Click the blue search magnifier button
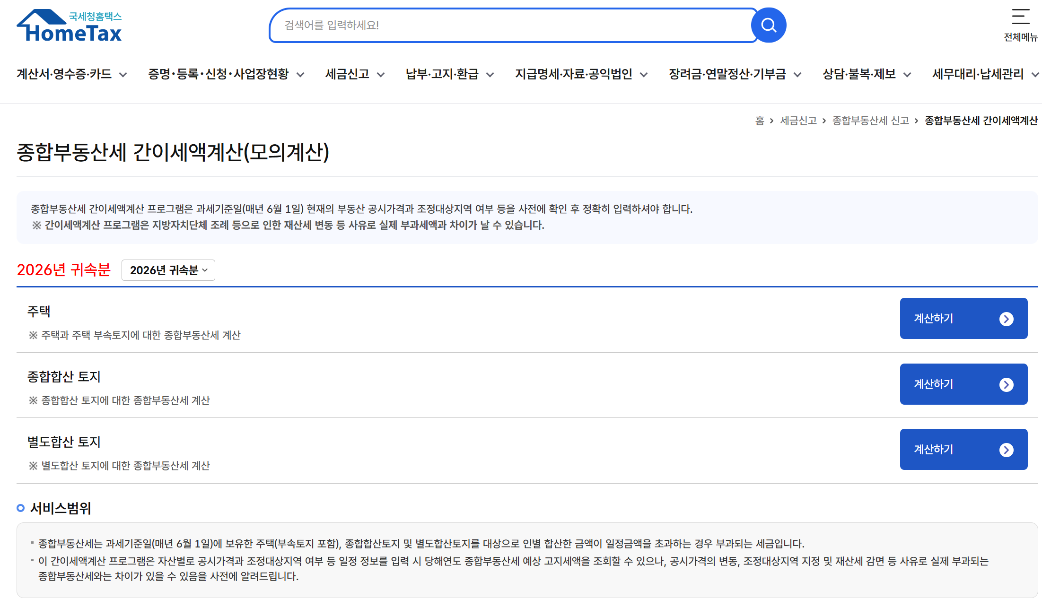Screen dimensions: 1042x599 769,25
